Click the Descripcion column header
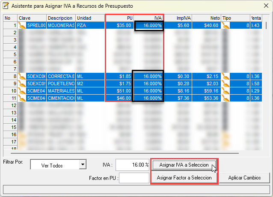The image size is (273, 197). [60, 18]
